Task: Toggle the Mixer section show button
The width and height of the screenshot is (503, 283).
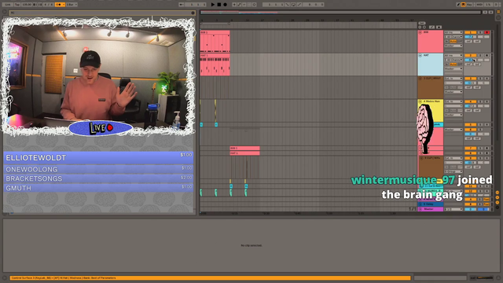Action: coord(497,202)
